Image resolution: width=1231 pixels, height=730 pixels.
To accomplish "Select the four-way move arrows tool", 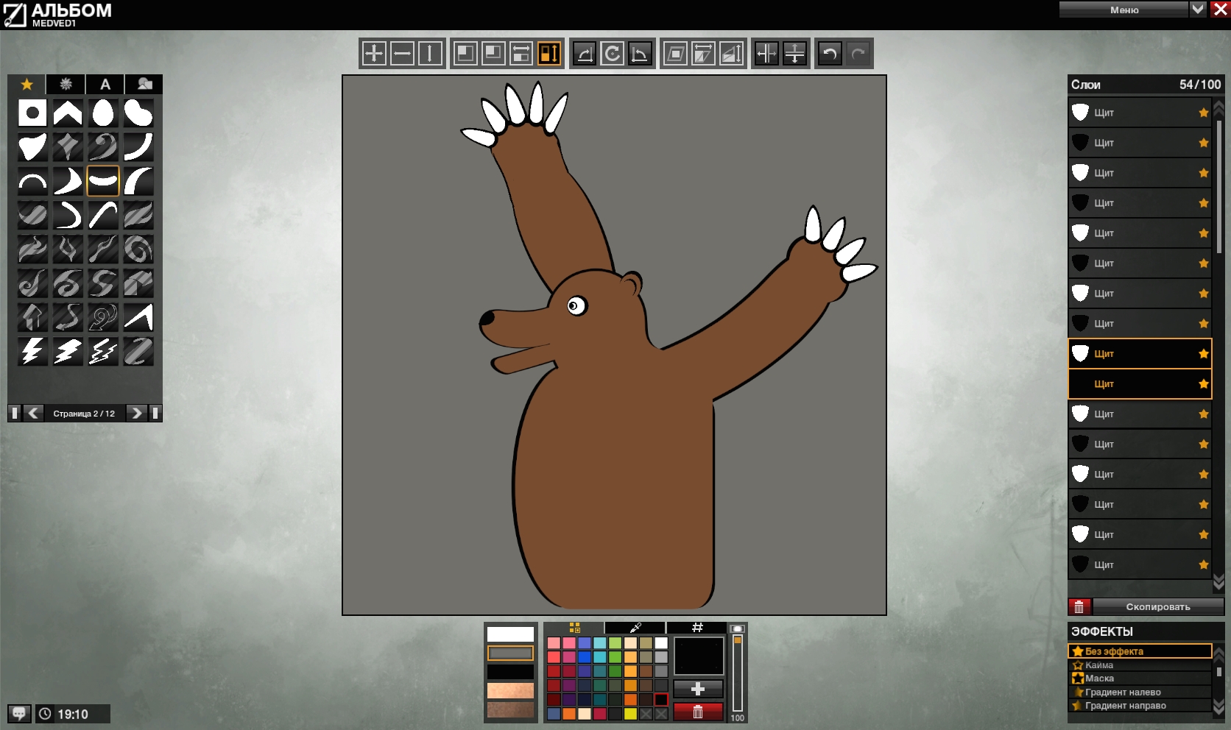I will pos(374,54).
